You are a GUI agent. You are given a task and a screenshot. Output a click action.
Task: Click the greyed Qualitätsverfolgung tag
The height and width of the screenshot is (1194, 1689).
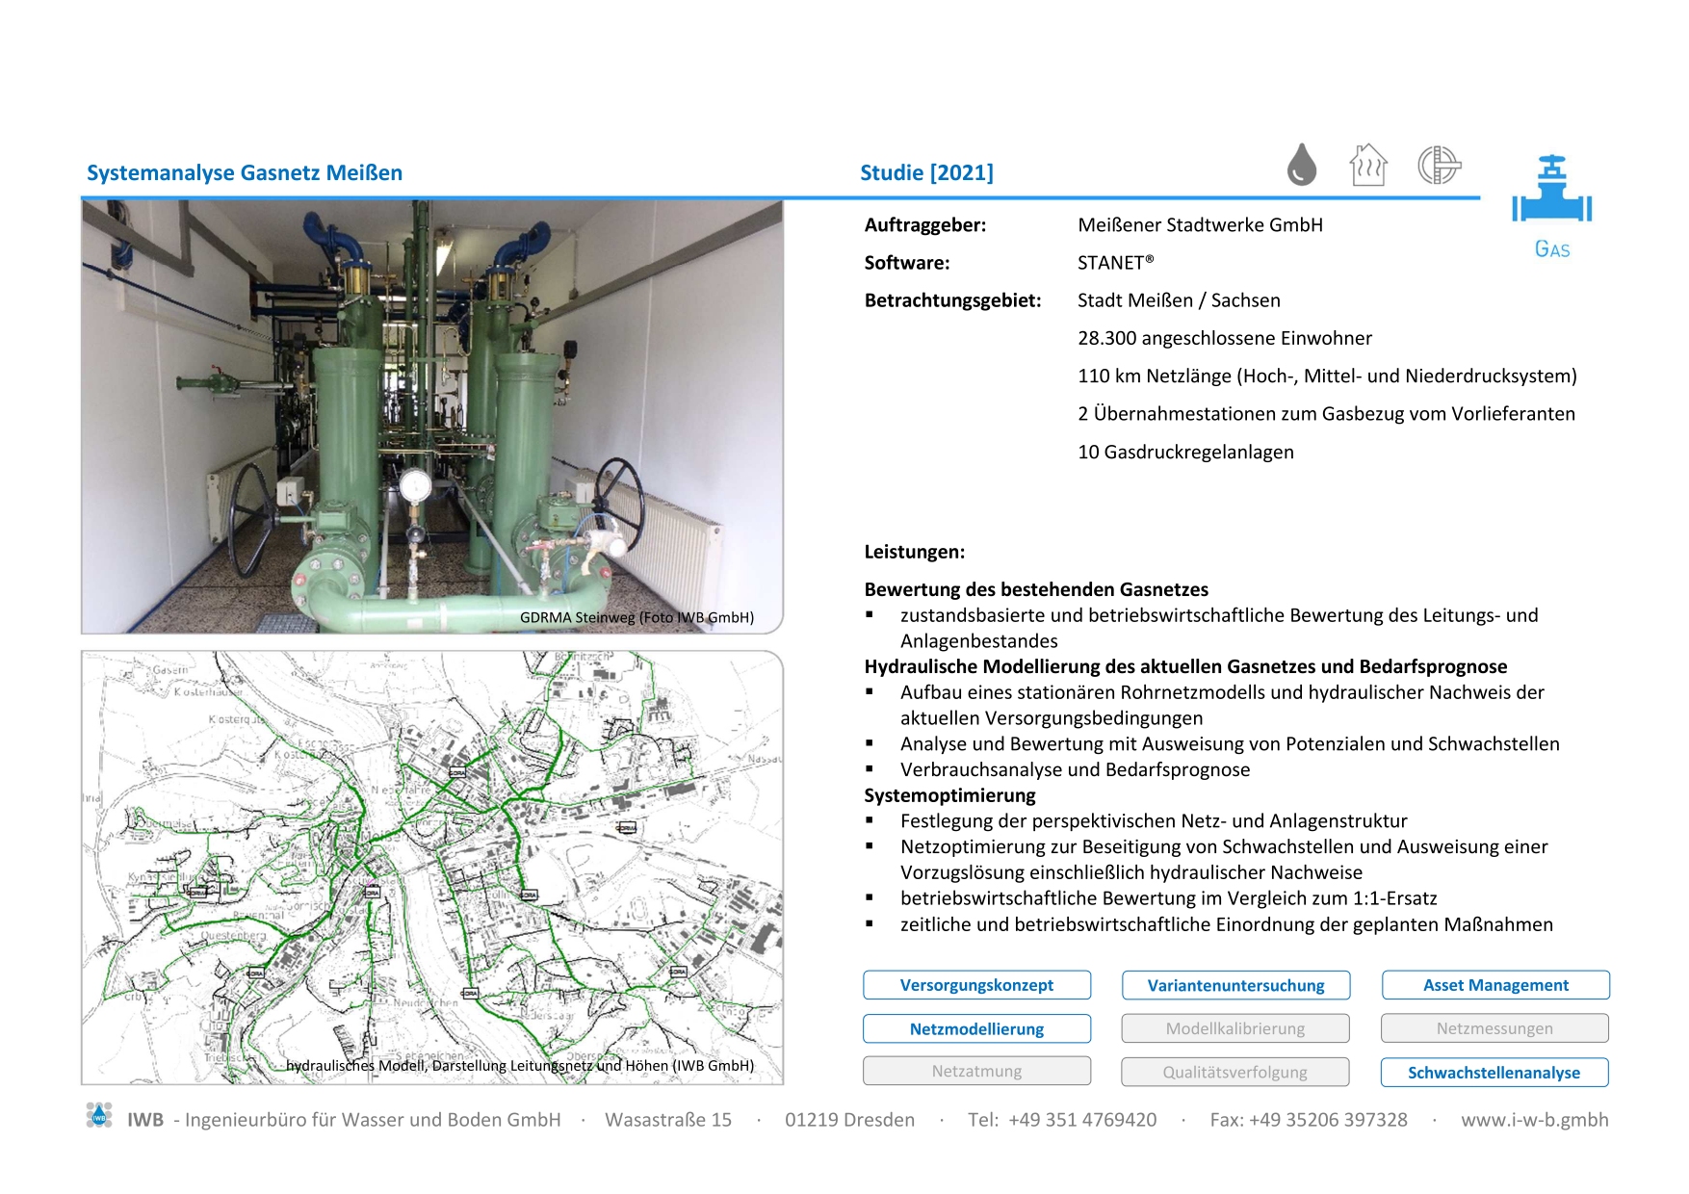point(1235,1072)
